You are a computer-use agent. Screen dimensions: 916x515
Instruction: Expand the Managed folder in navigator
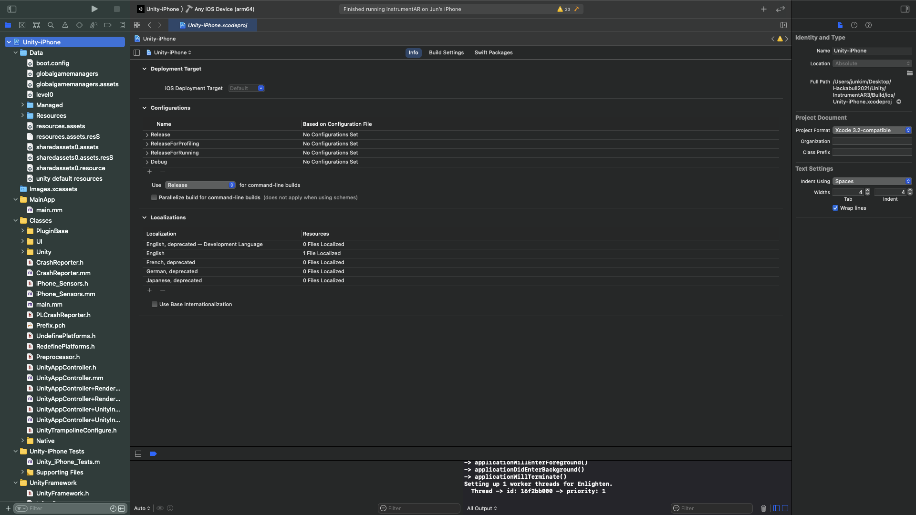pos(22,105)
